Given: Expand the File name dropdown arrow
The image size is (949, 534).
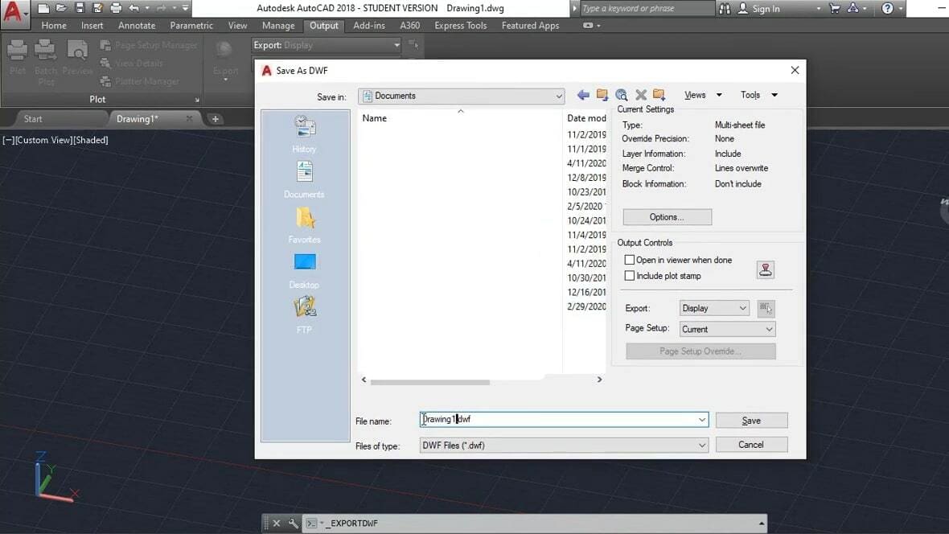Looking at the screenshot, I should 701,420.
